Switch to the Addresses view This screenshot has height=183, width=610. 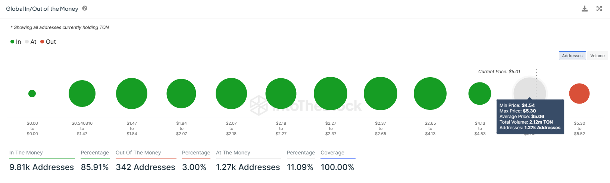572,56
